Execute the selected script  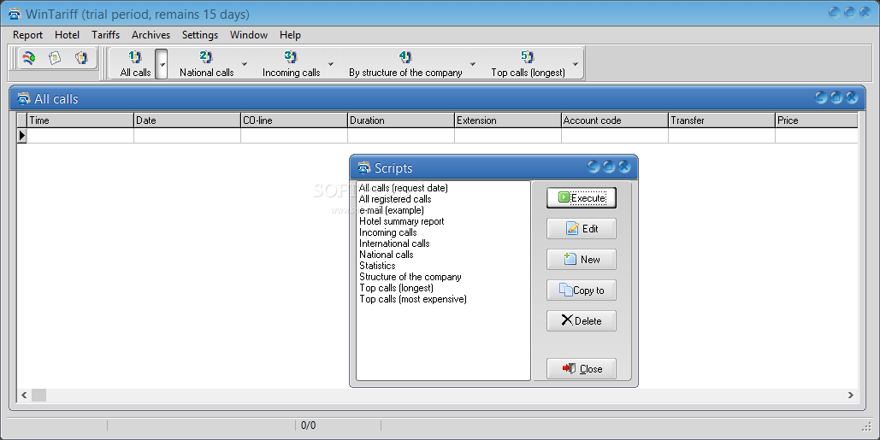pyautogui.click(x=582, y=198)
